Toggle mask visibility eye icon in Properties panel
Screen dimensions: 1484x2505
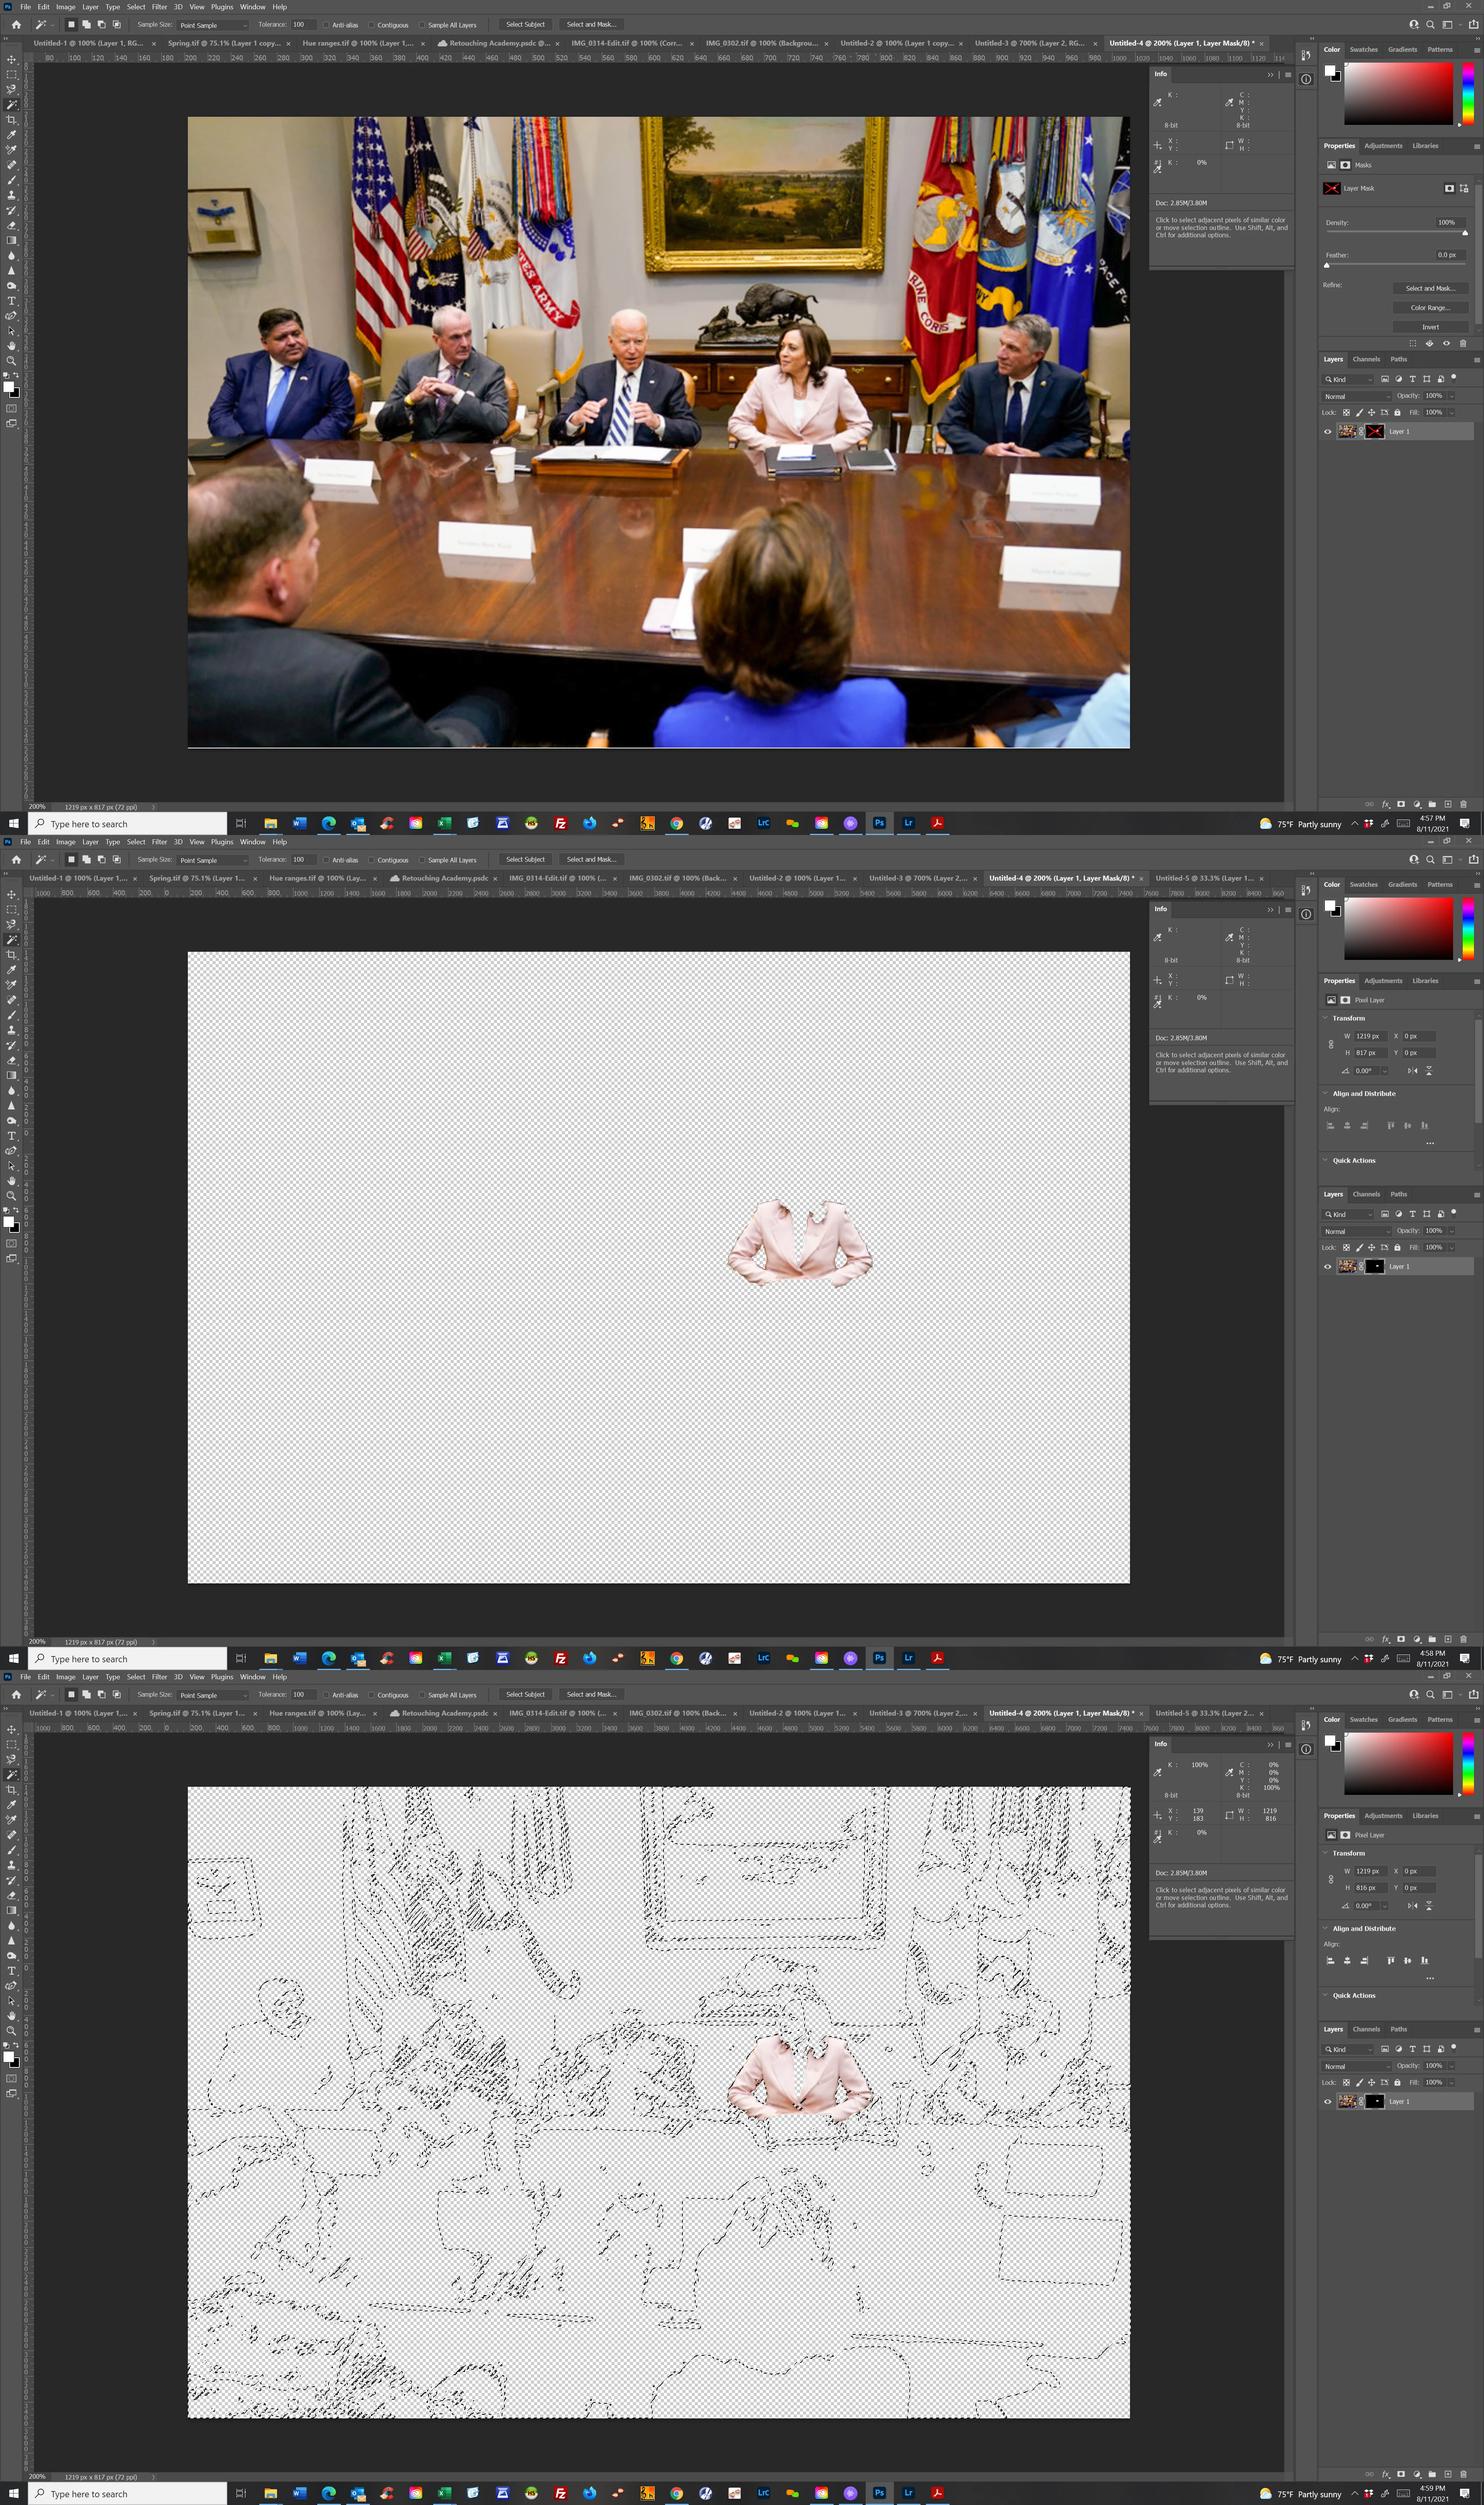coord(1447,343)
